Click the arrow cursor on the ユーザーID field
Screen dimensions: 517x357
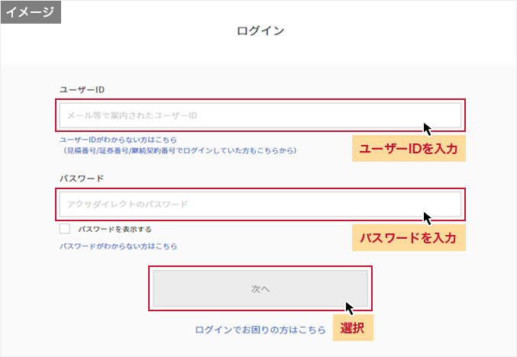coord(428,129)
